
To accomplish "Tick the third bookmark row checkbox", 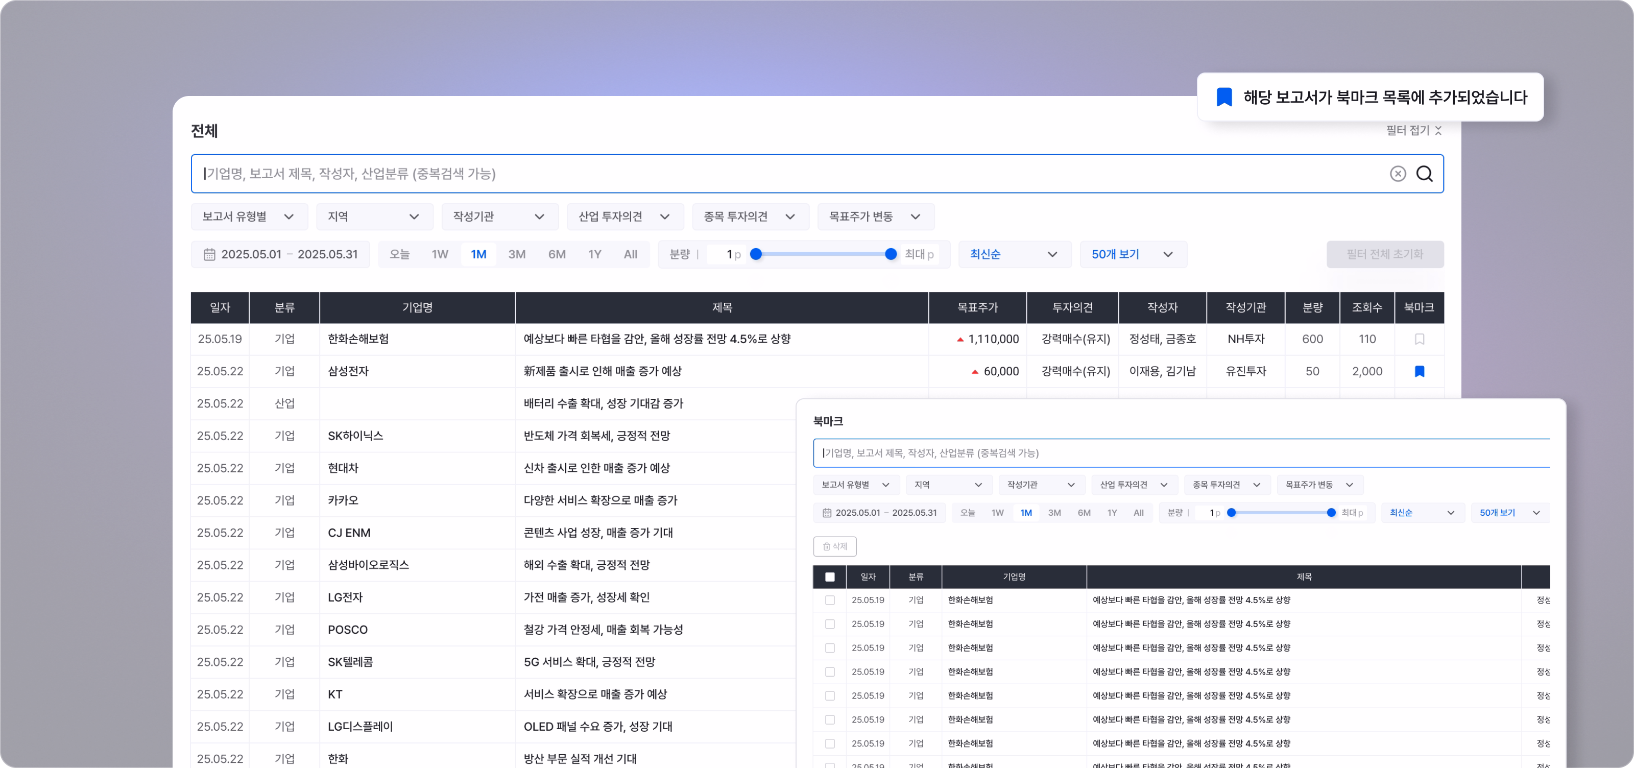I will pyautogui.click(x=830, y=647).
